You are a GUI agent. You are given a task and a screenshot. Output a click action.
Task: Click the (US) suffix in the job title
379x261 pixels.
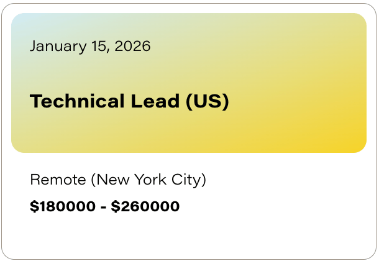coord(208,101)
